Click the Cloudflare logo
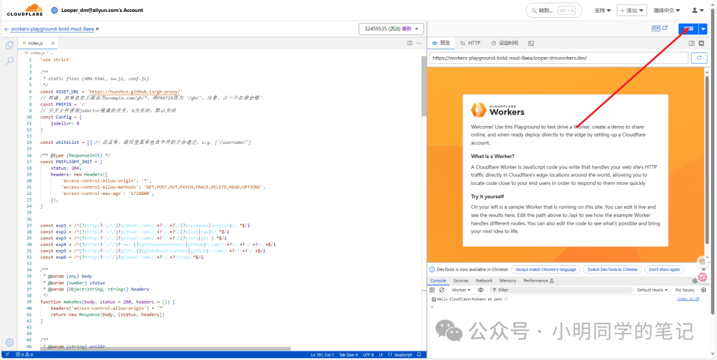 (25, 10)
